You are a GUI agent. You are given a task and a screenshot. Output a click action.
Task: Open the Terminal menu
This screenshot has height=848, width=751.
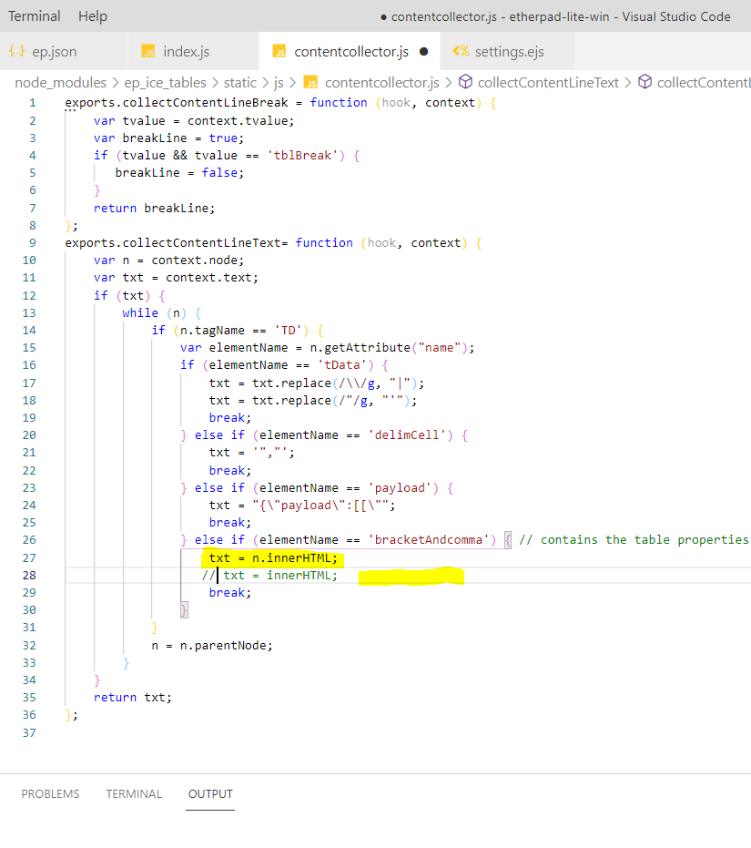(34, 15)
